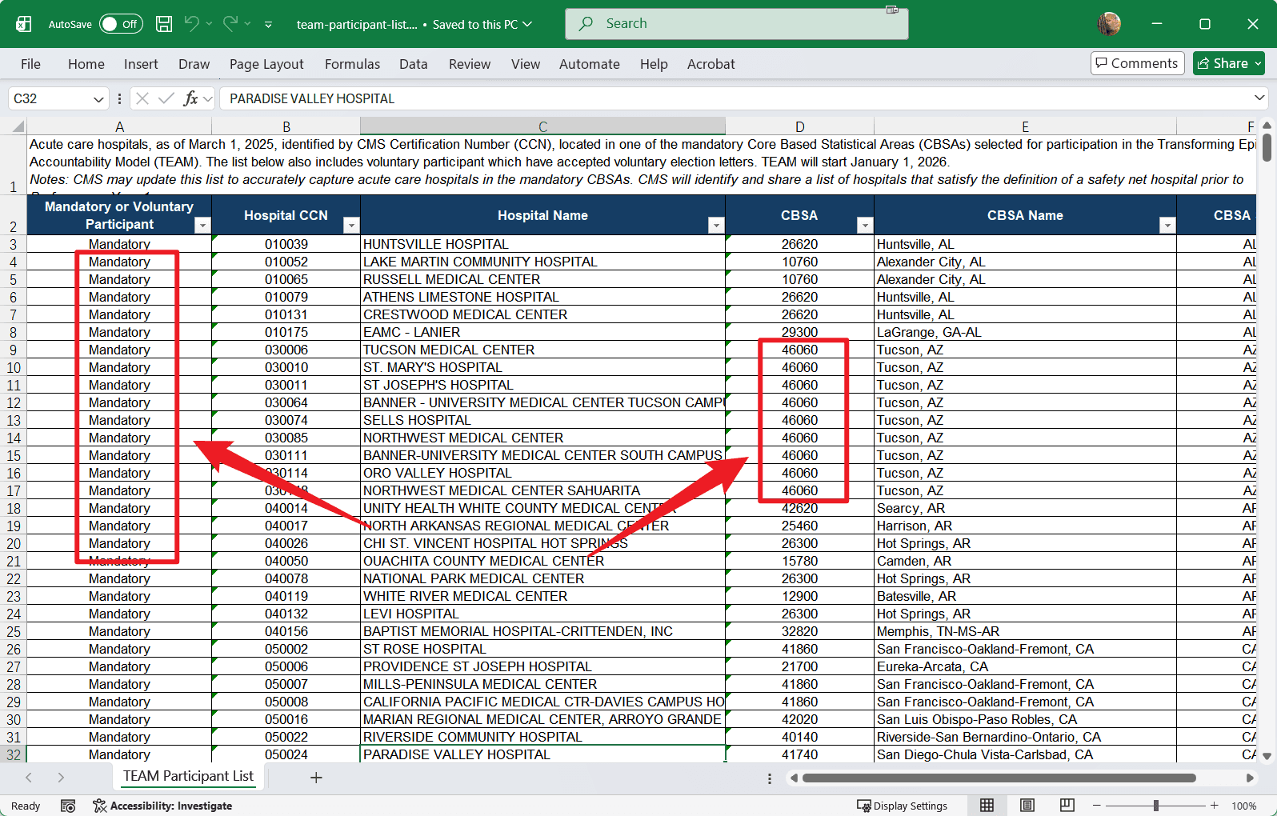The height and width of the screenshot is (816, 1277).
Task: Click the Insert Function fx icon
Action: tap(190, 98)
